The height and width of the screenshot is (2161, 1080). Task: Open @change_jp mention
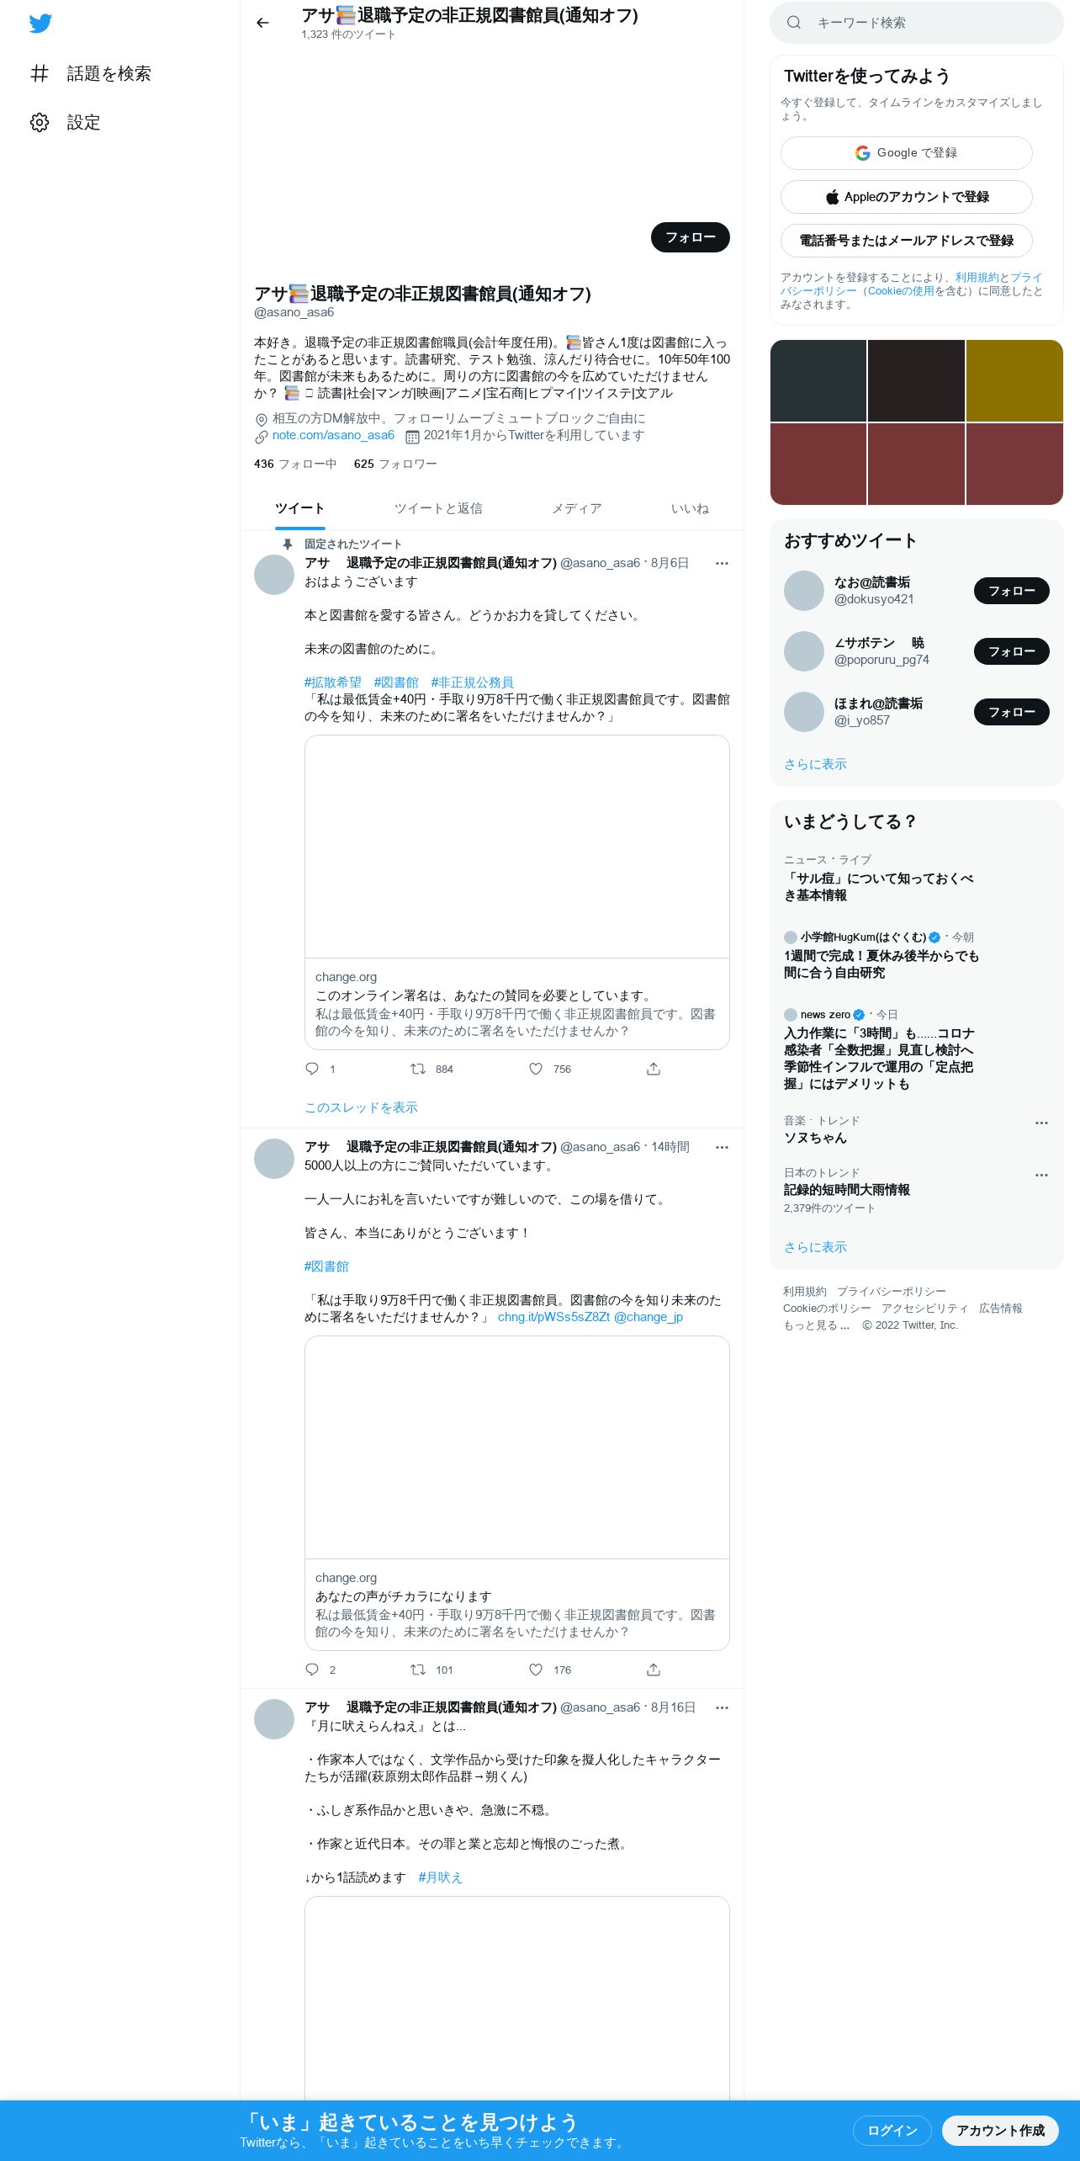(x=649, y=1317)
